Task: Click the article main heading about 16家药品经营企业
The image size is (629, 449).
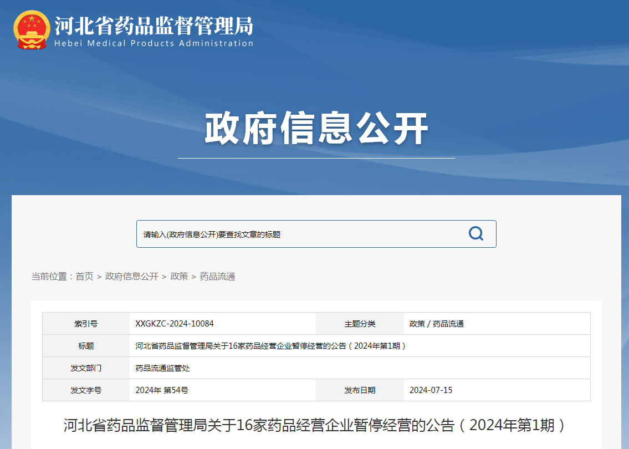Action: (315, 425)
